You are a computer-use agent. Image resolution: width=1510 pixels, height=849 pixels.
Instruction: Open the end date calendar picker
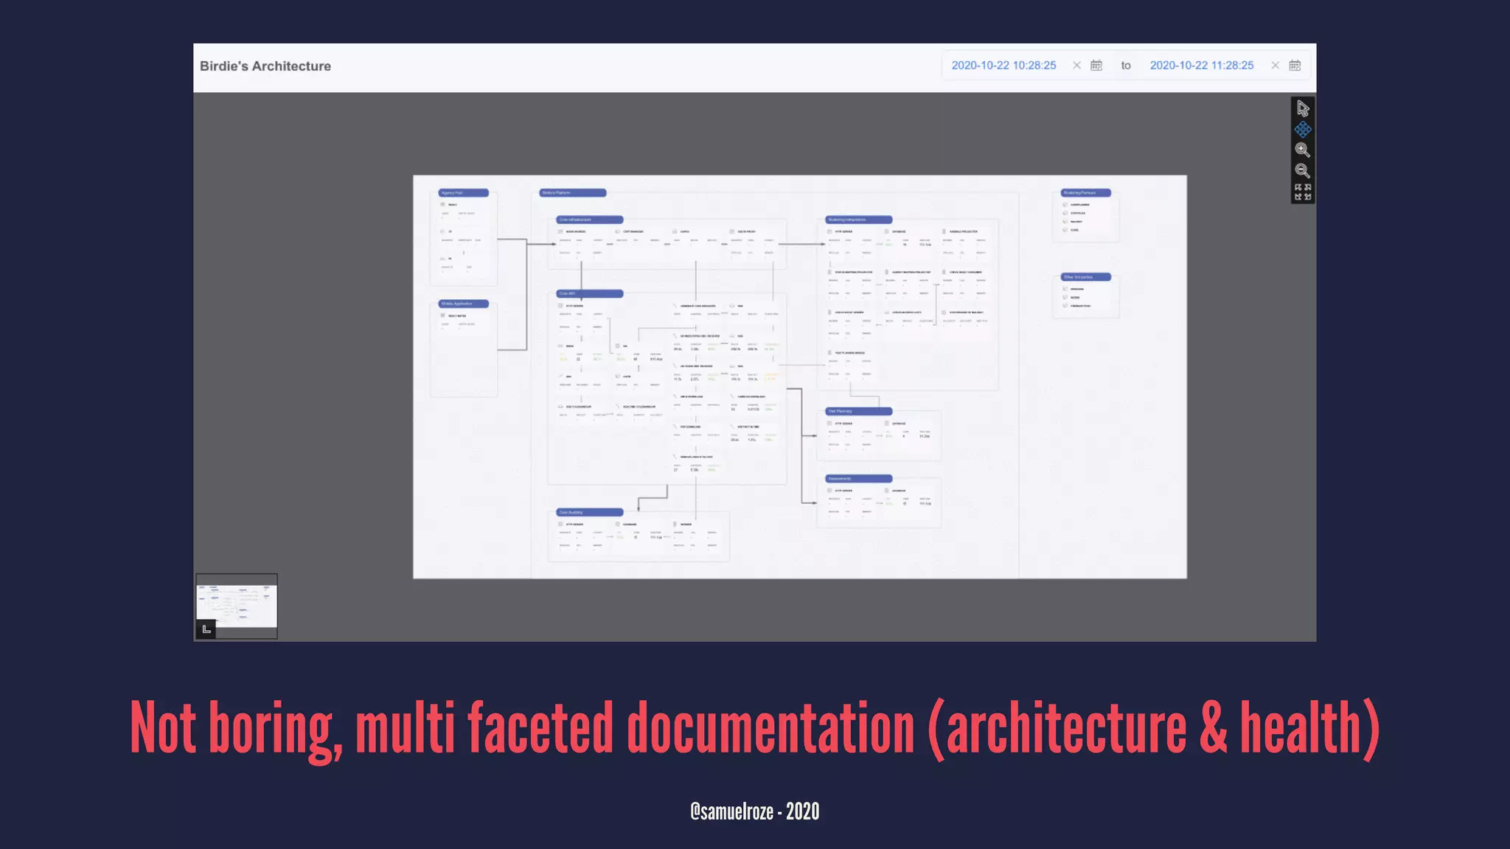click(1295, 66)
